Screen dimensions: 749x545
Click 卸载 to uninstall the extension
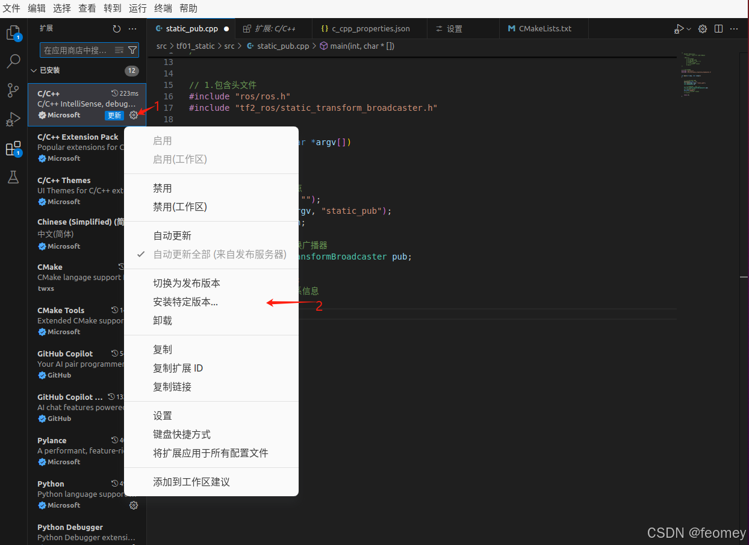click(162, 320)
